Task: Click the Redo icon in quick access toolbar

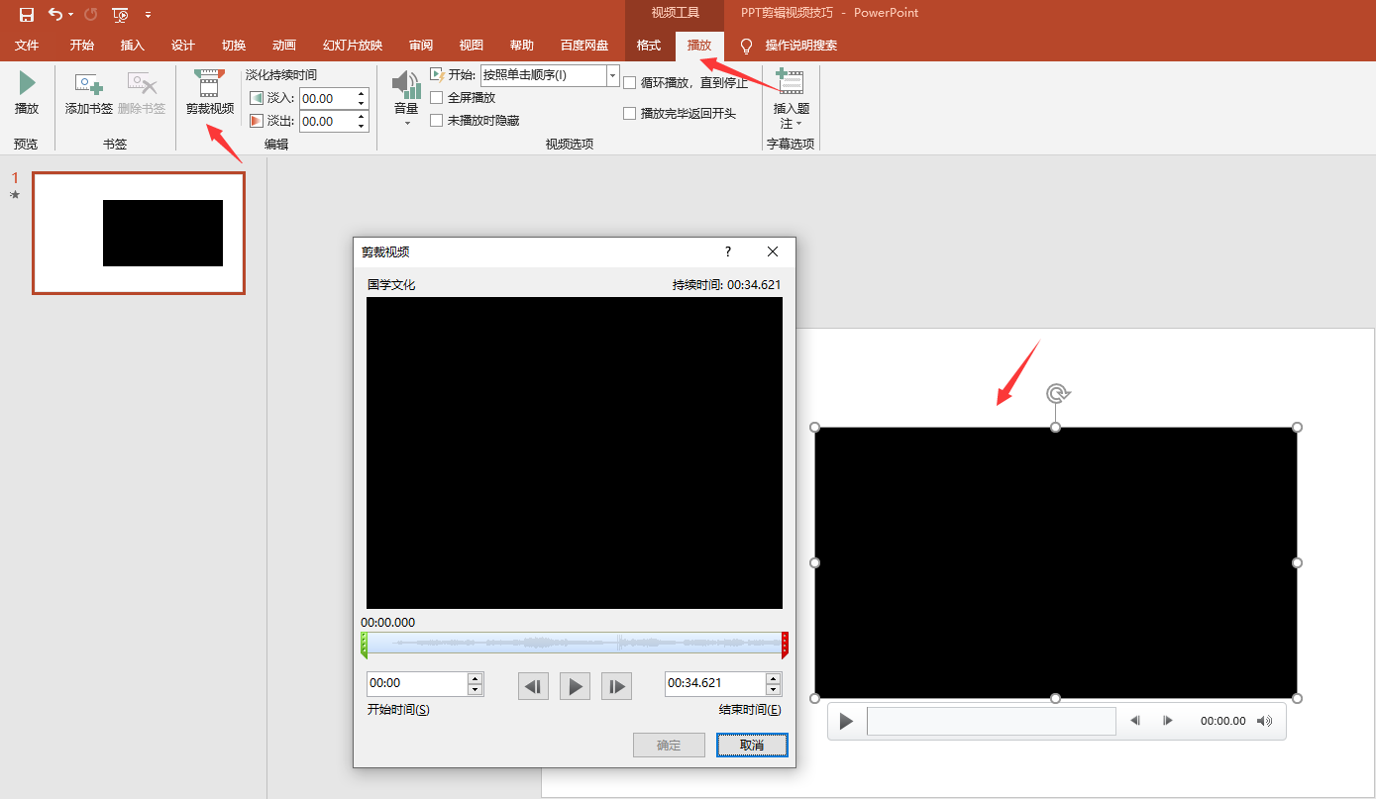Action: [x=91, y=14]
